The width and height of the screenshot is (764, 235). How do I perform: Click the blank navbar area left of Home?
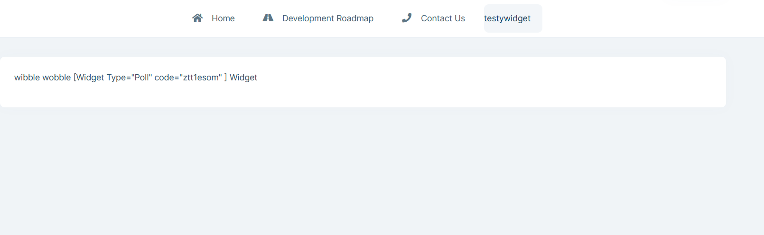tap(95, 18)
